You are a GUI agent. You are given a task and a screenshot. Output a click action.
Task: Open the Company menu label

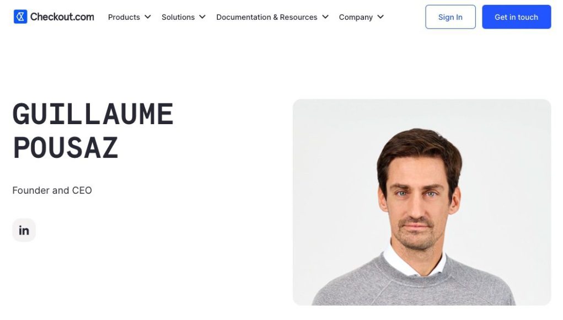pos(356,17)
